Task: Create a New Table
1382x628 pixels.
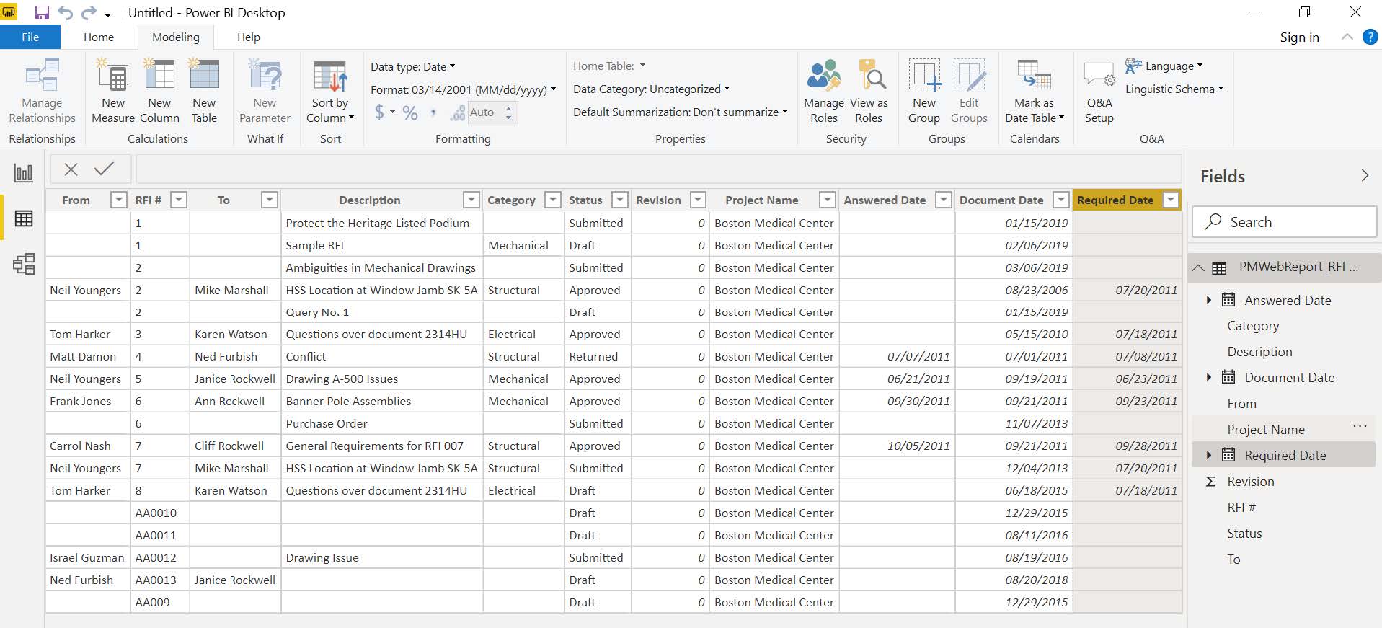Action: pos(204,92)
